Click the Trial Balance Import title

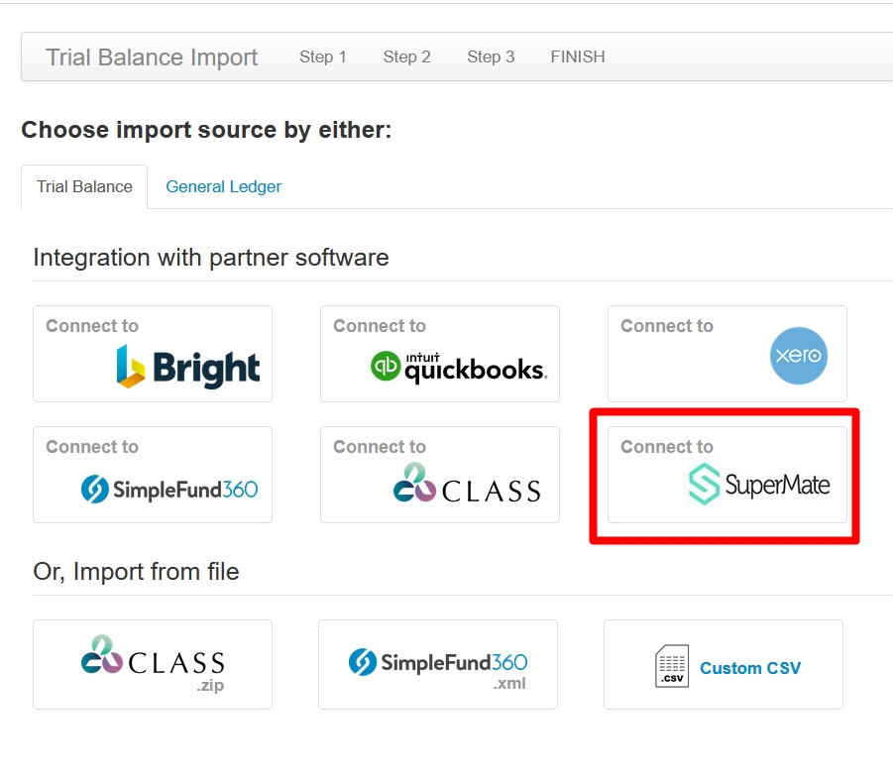point(152,56)
